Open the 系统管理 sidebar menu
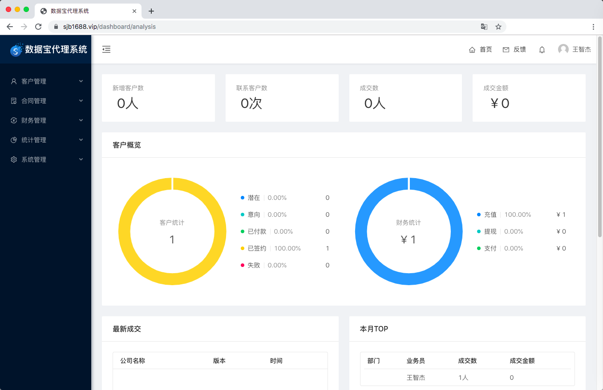 [x=45, y=159]
